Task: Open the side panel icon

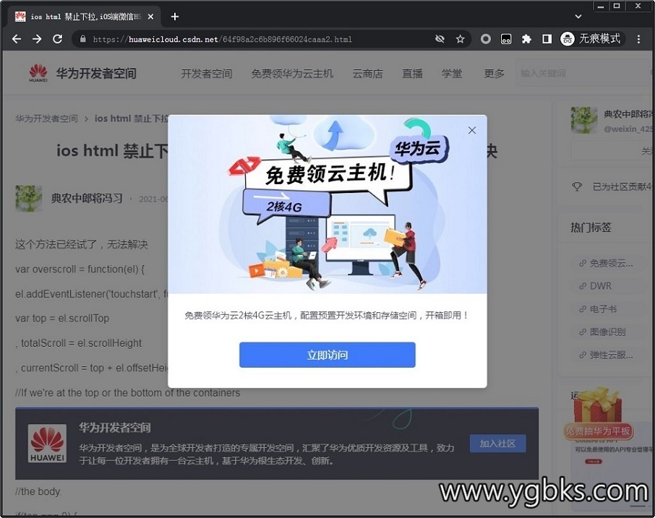Action: click(x=547, y=39)
